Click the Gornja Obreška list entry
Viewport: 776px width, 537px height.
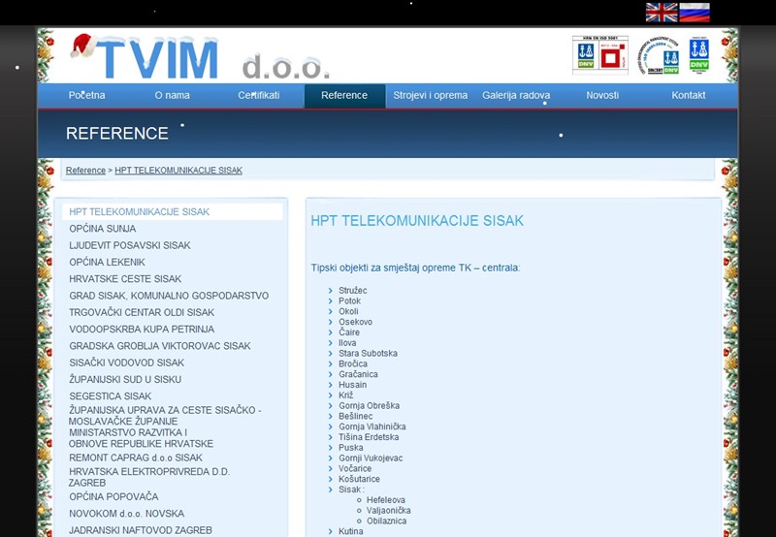[370, 405]
